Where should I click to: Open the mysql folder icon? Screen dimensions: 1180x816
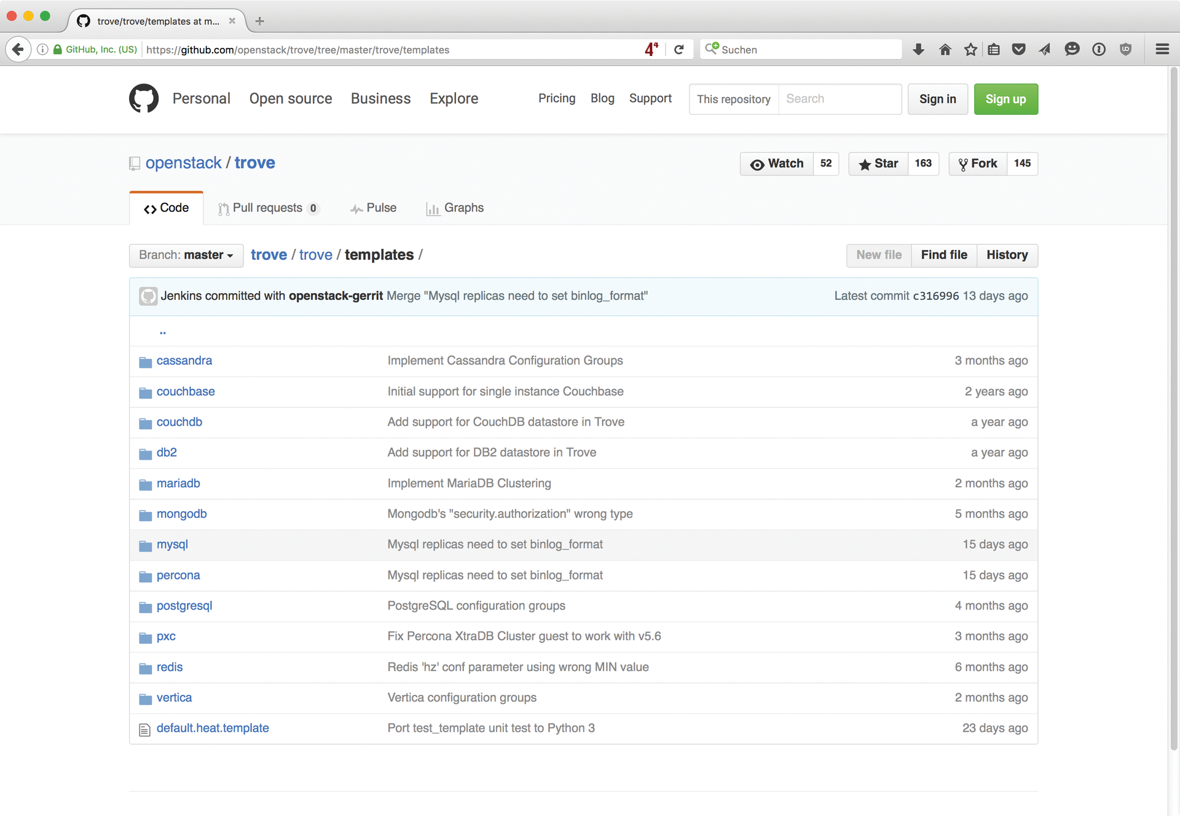[x=145, y=545]
